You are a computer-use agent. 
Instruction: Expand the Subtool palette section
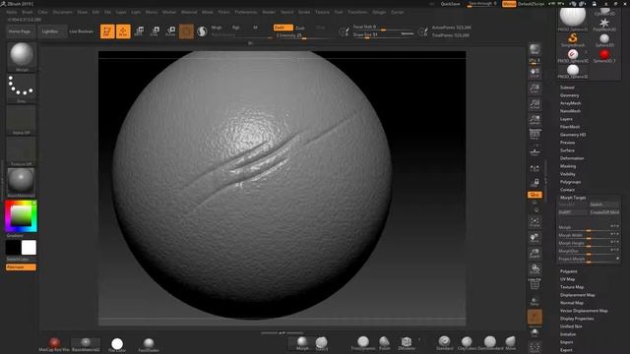pyautogui.click(x=567, y=88)
